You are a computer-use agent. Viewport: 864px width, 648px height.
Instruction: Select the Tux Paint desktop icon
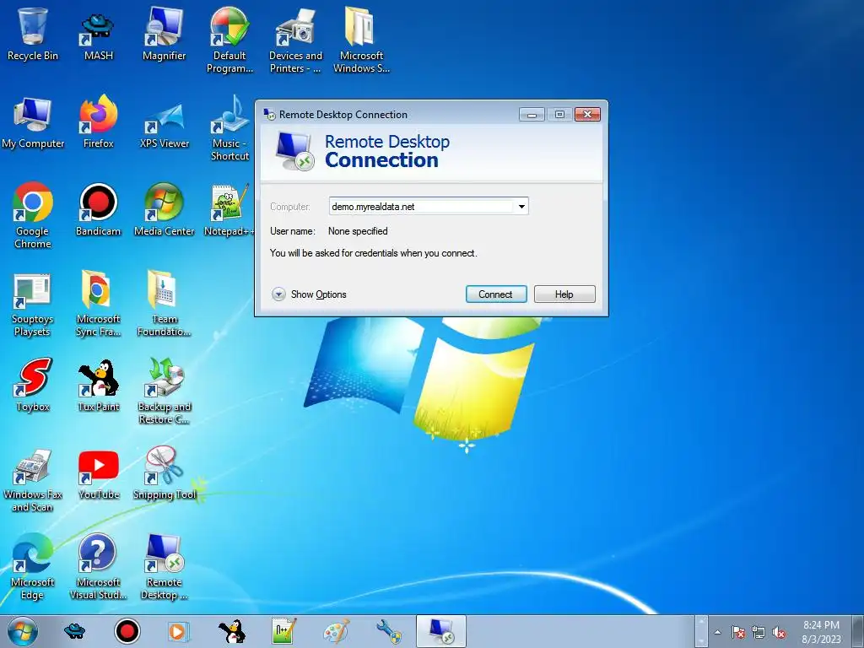click(98, 385)
